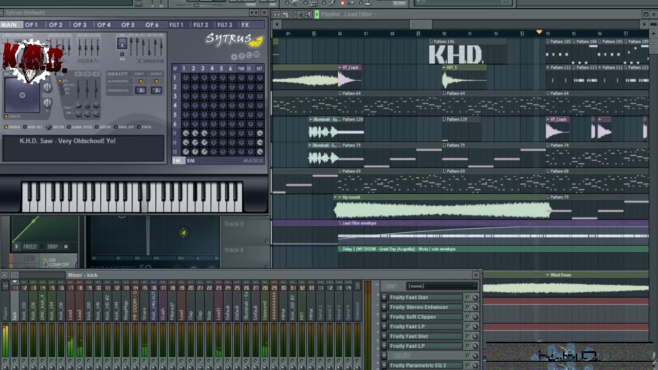Screen dimensions: 658x370
Task: Open slot menu arrow for Fruity Soft Clipper
Action: tap(384, 317)
